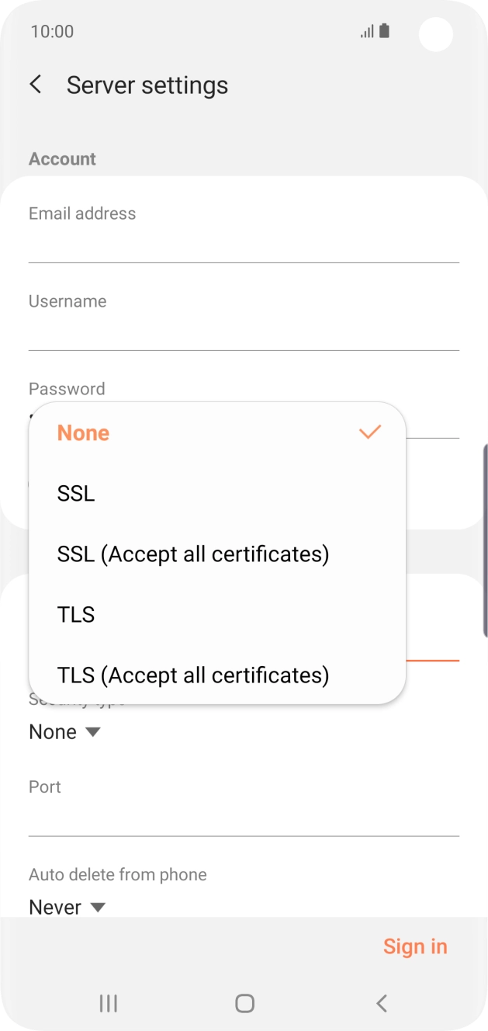Screen dimensions: 488x1031
Task: Select None security type option
Action: point(84,433)
